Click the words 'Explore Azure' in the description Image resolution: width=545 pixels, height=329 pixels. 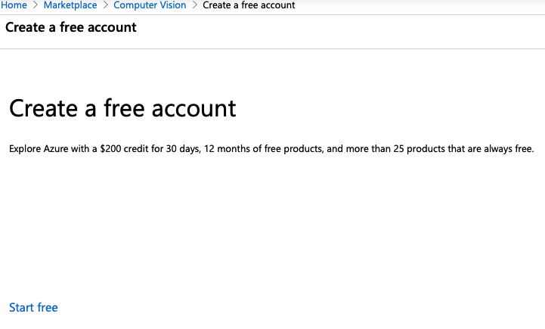[41, 149]
